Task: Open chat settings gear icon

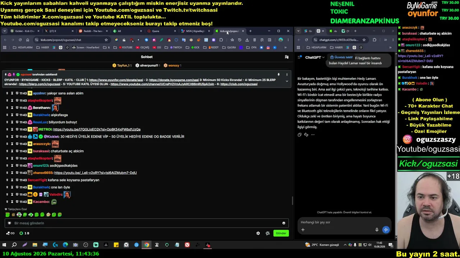Action: pos(258,233)
